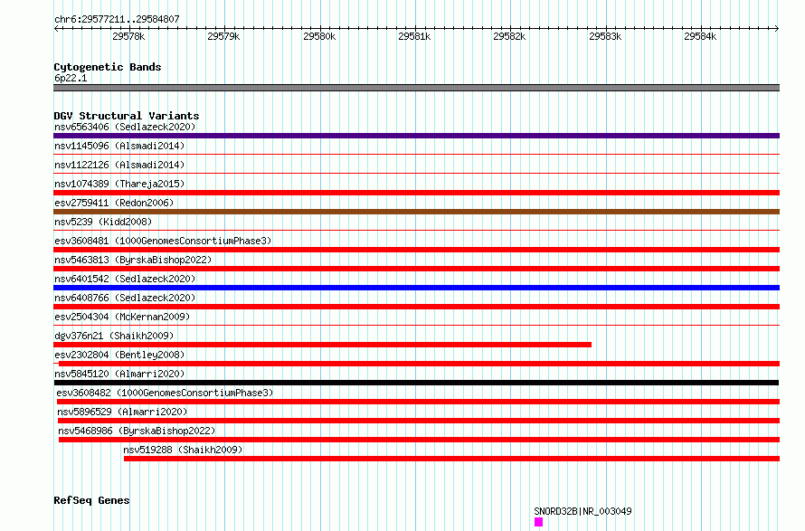Viewport: 805px width, 531px height.
Task: Click the DGV Structural Variants track title
Action: [x=127, y=116]
